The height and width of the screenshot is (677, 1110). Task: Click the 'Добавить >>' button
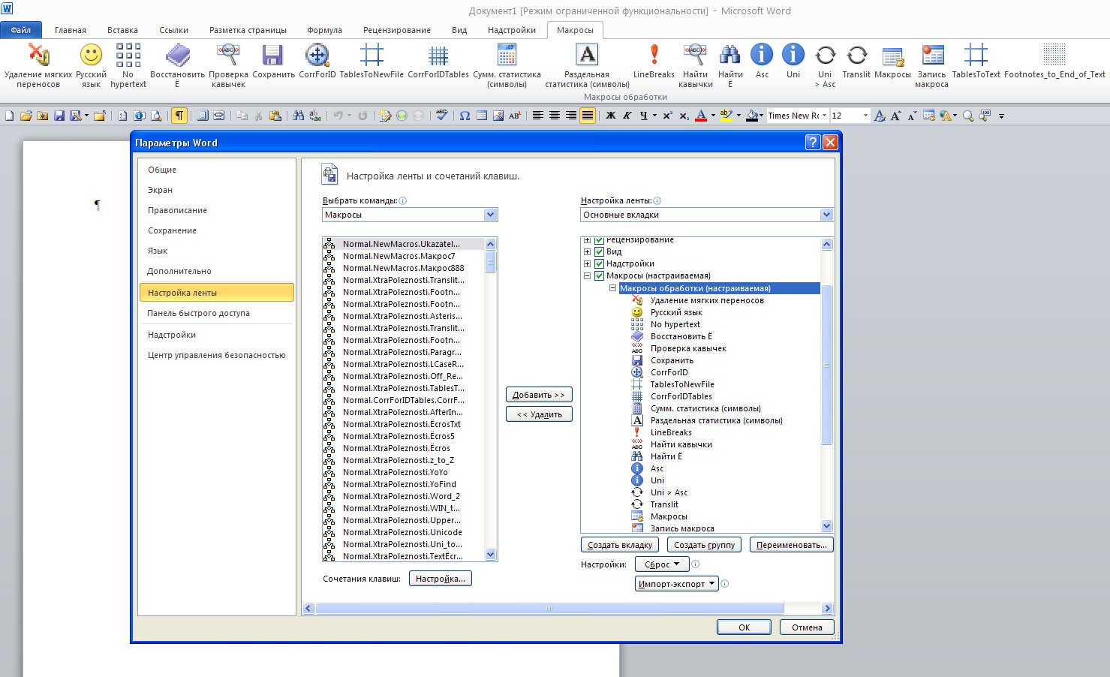tap(539, 395)
